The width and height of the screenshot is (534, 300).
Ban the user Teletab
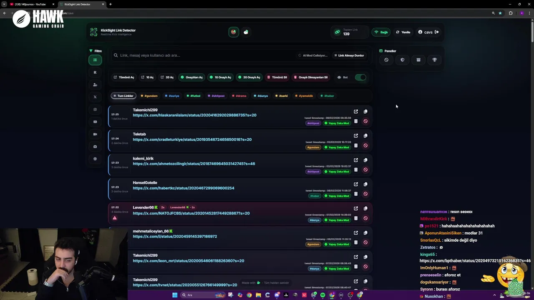click(x=365, y=145)
